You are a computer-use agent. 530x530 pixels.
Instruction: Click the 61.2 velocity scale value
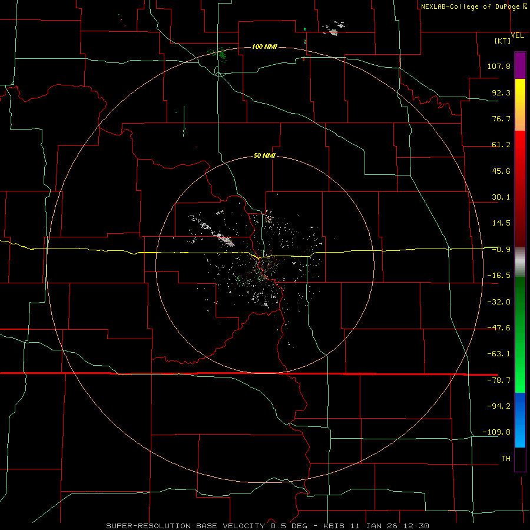tap(501, 145)
